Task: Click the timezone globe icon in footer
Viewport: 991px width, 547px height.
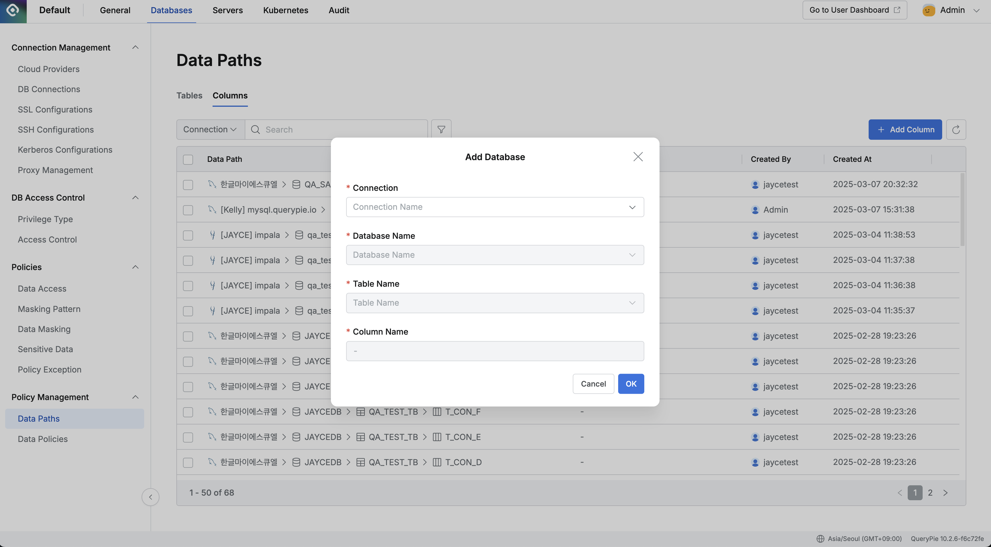Action: pos(820,539)
